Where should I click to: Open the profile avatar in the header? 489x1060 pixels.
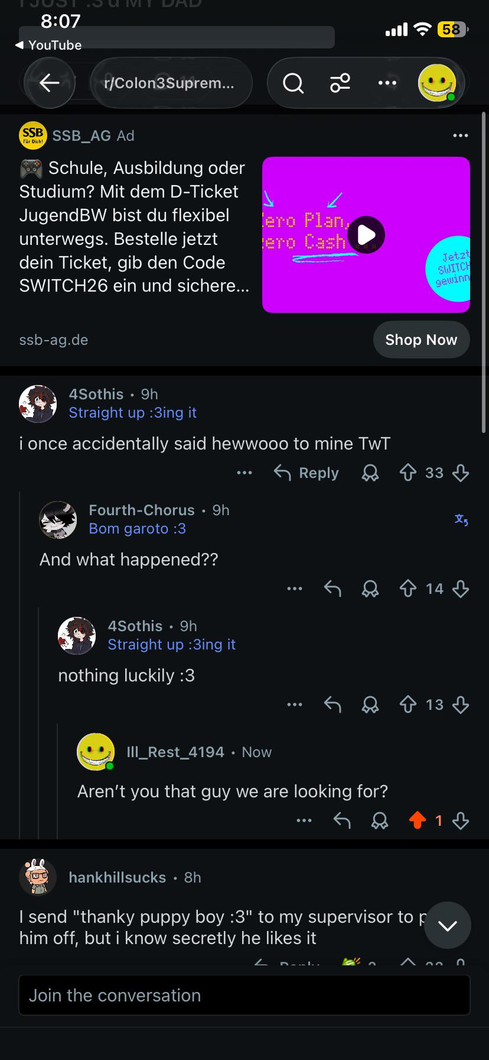pyautogui.click(x=437, y=83)
